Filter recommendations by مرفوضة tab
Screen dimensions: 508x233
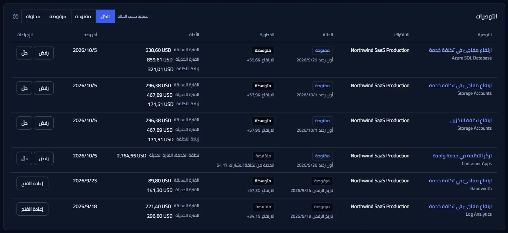pos(58,17)
